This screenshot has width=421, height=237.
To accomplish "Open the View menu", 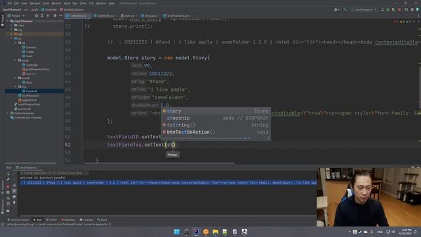I will (24, 3).
